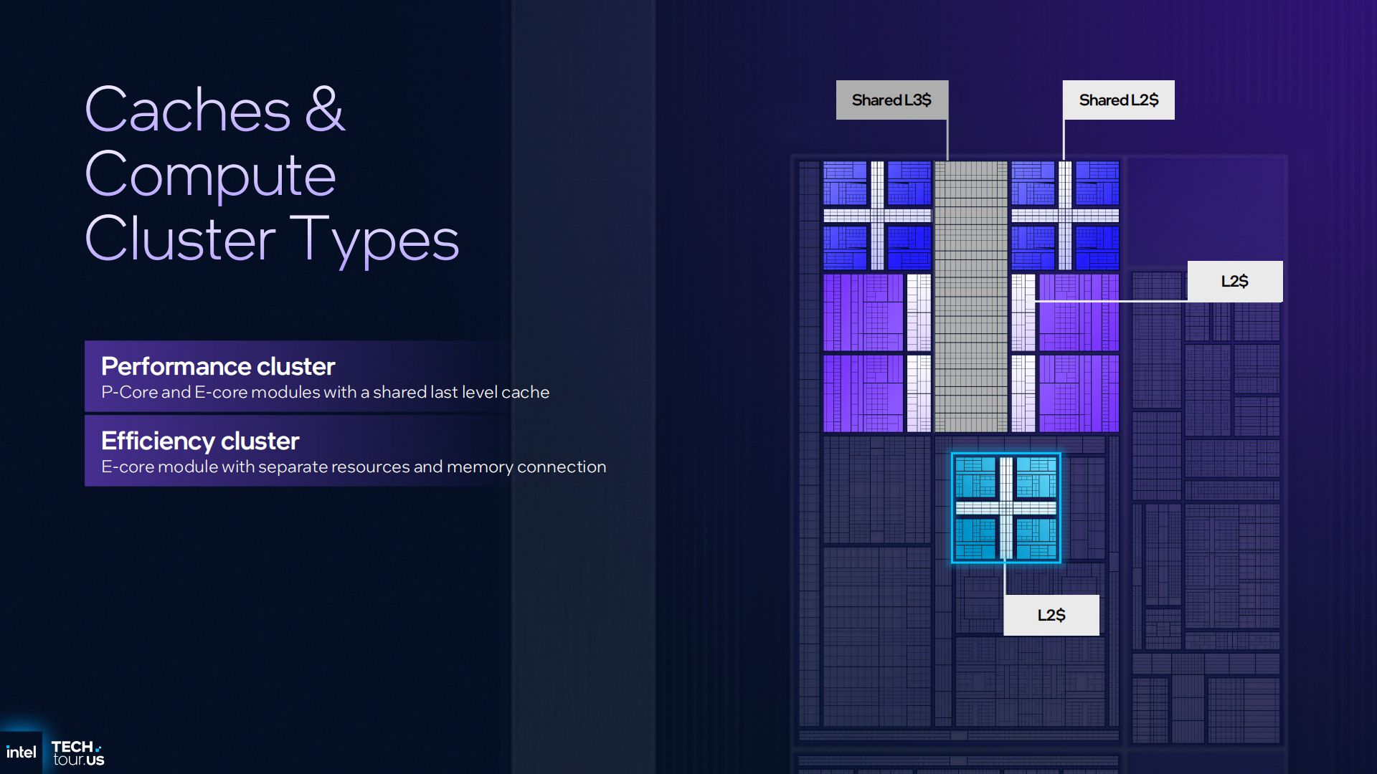Image resolution: width=1377 pixels, height=774 pixels.
Task: Click the upper-left purple P-core block
Action: [x=863, y=312]
